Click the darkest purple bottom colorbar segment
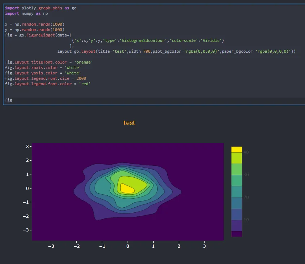 pyautogui.click(x=237, y=234)
